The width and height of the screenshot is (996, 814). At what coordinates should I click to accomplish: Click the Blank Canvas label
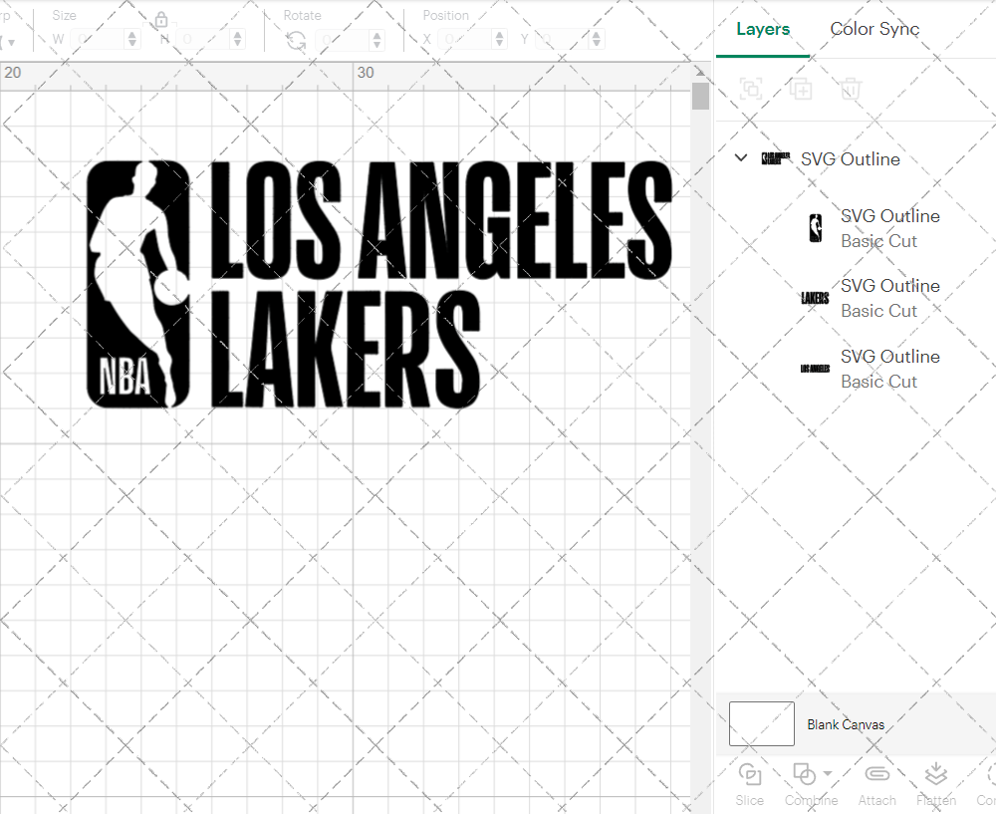pyautogui.click(x=846, y=724)
